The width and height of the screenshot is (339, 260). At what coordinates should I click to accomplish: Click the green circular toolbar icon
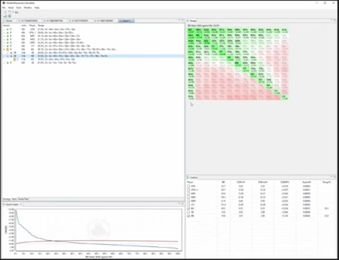10,16
